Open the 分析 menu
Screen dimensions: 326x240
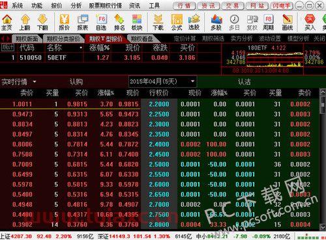[x=76, y=5]
